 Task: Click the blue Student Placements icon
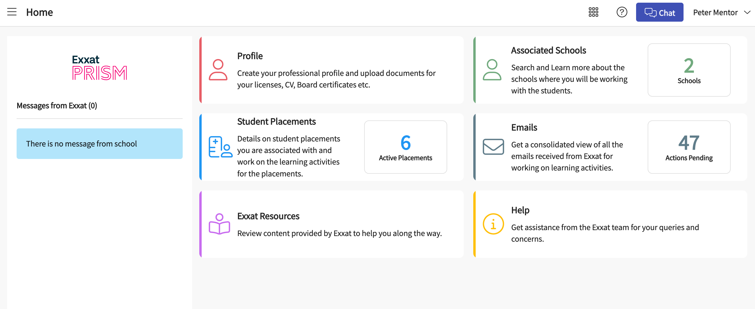tap(220, 147)
